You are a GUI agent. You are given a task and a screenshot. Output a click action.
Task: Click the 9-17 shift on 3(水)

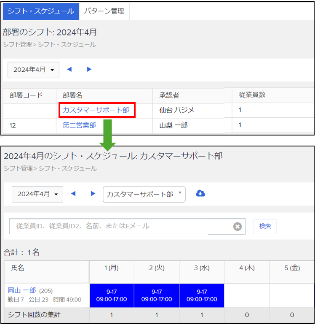coord(202,295)
